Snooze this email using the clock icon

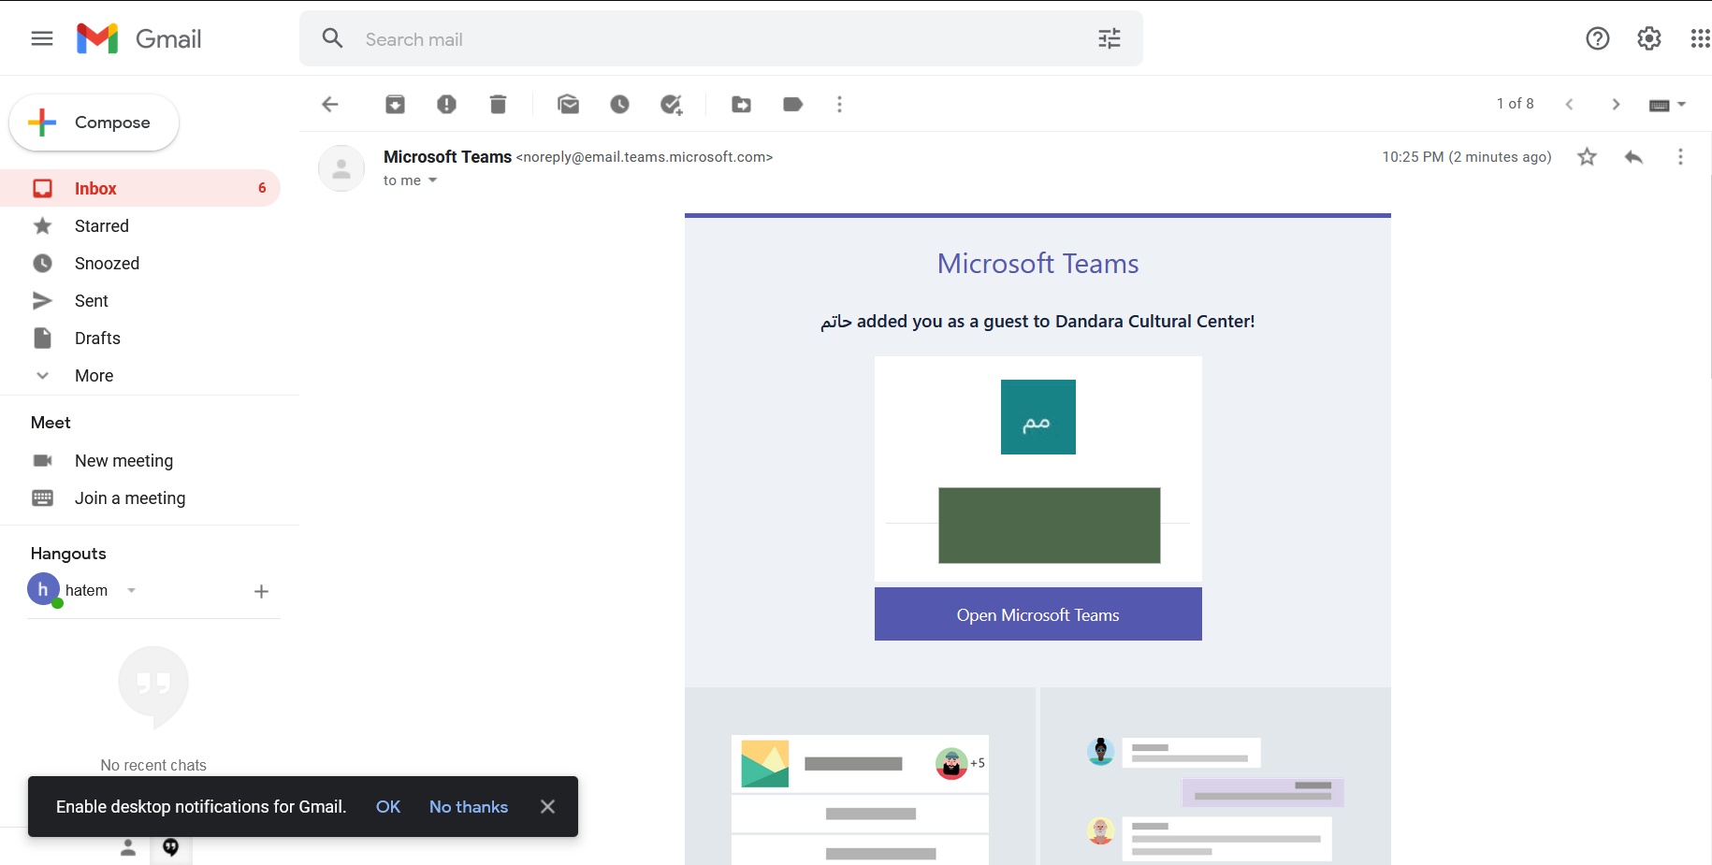point(619,104)
